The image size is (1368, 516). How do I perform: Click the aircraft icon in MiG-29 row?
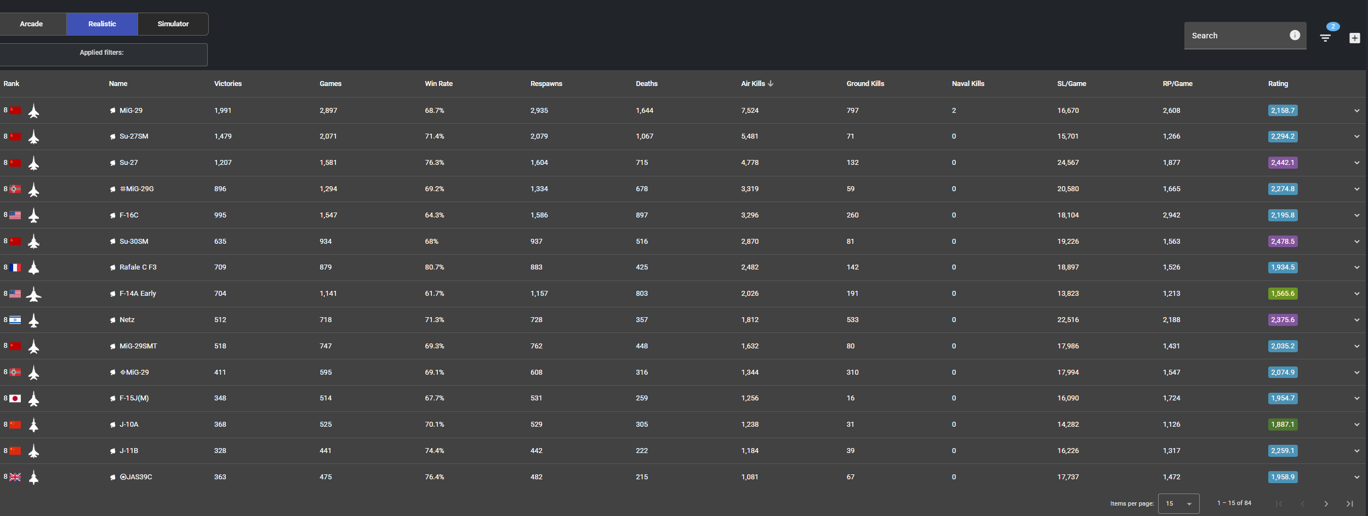pyautogui.click(x=33, y=111)
